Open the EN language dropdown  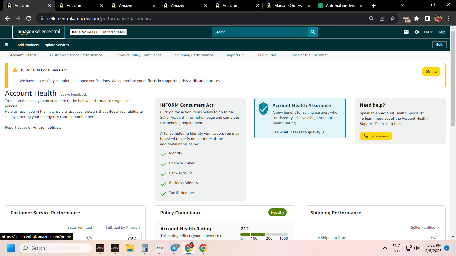pos(428,32)
